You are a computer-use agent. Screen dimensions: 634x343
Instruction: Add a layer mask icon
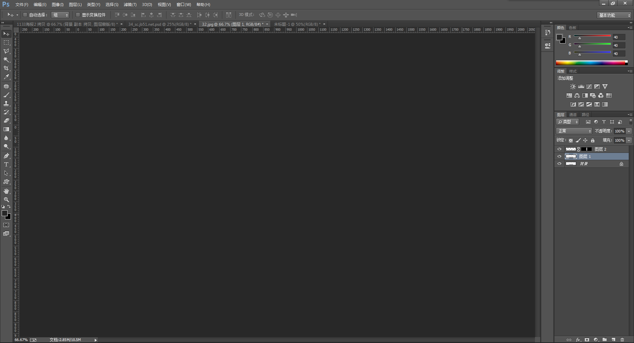pos(587,340)
